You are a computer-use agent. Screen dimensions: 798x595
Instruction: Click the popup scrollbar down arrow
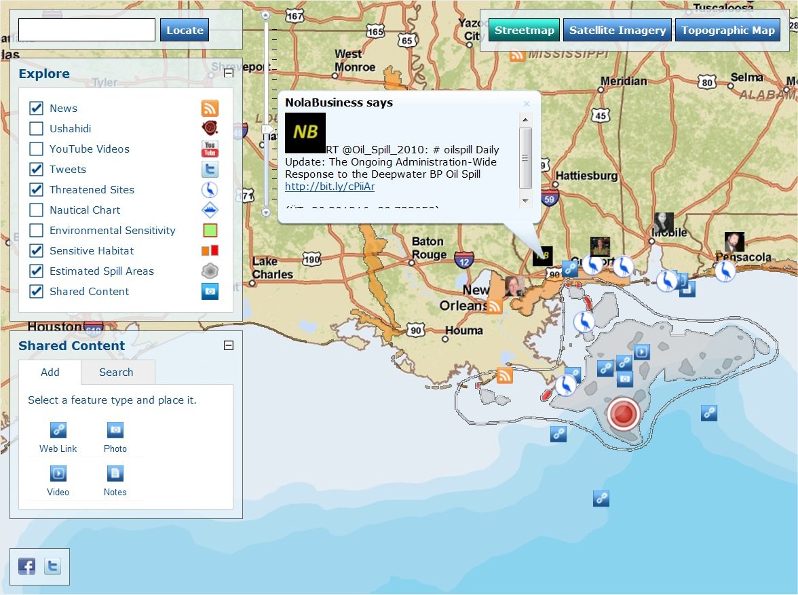coord(525,201)
